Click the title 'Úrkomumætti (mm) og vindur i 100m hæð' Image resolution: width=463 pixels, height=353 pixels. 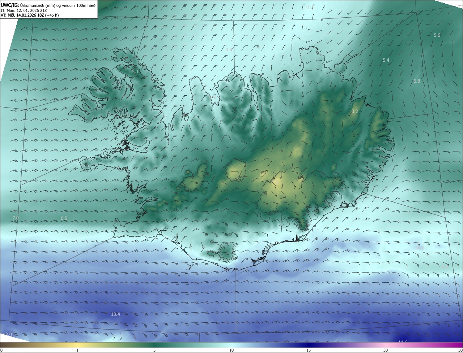58,5
